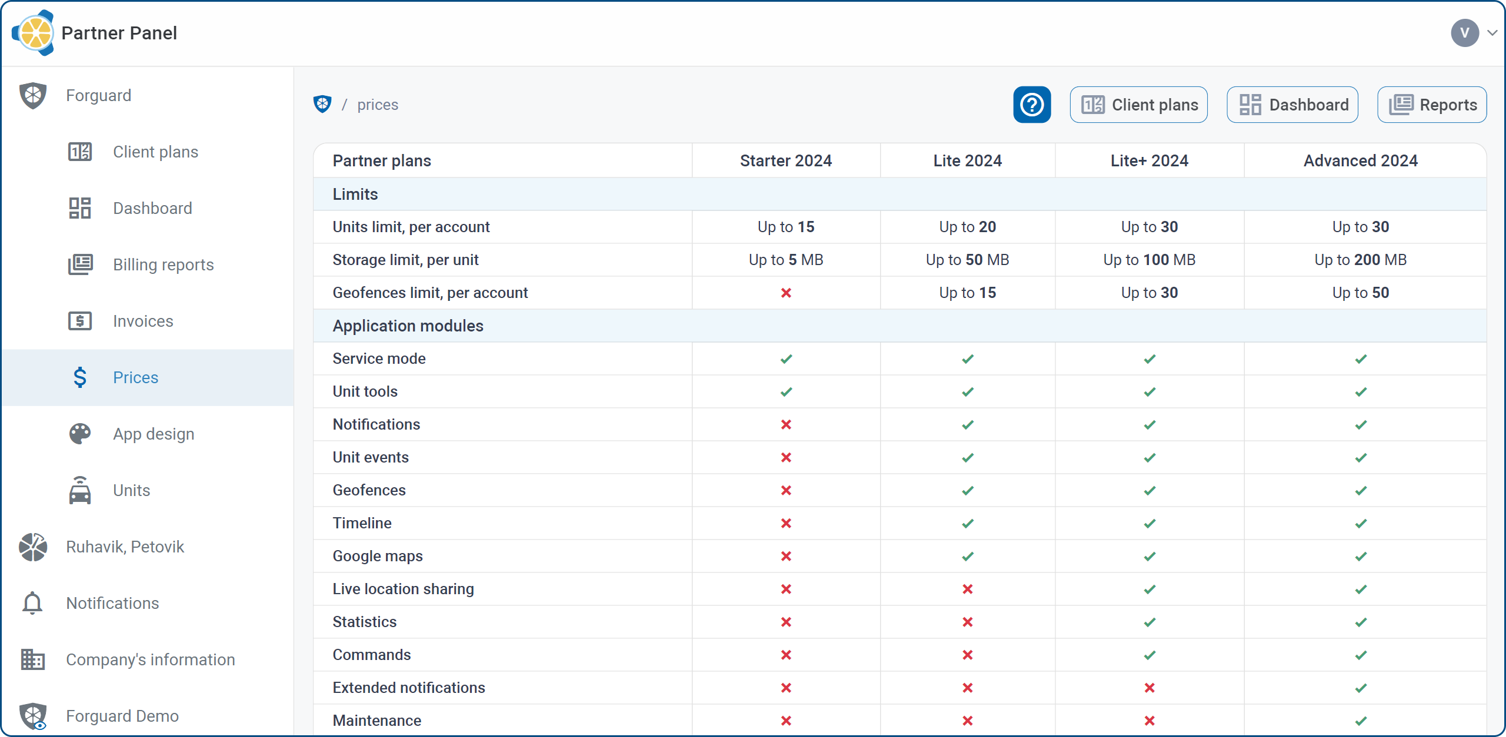1506x737 pixels.
Task: Toggle Notifications menu item in sidebar
Action: click(148, 604)
